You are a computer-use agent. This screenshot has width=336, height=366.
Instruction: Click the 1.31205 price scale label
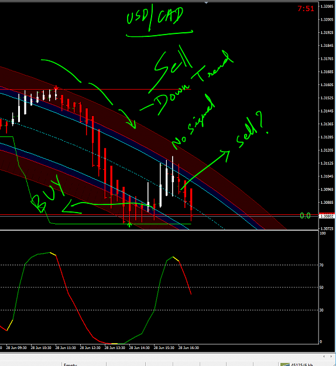point(327,150)
